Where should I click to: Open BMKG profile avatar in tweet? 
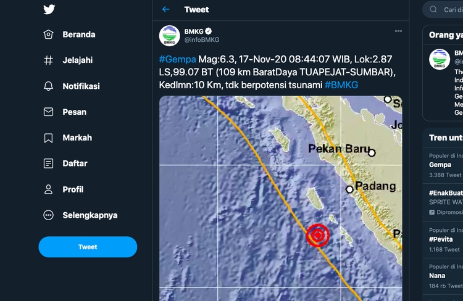[169, 35]
